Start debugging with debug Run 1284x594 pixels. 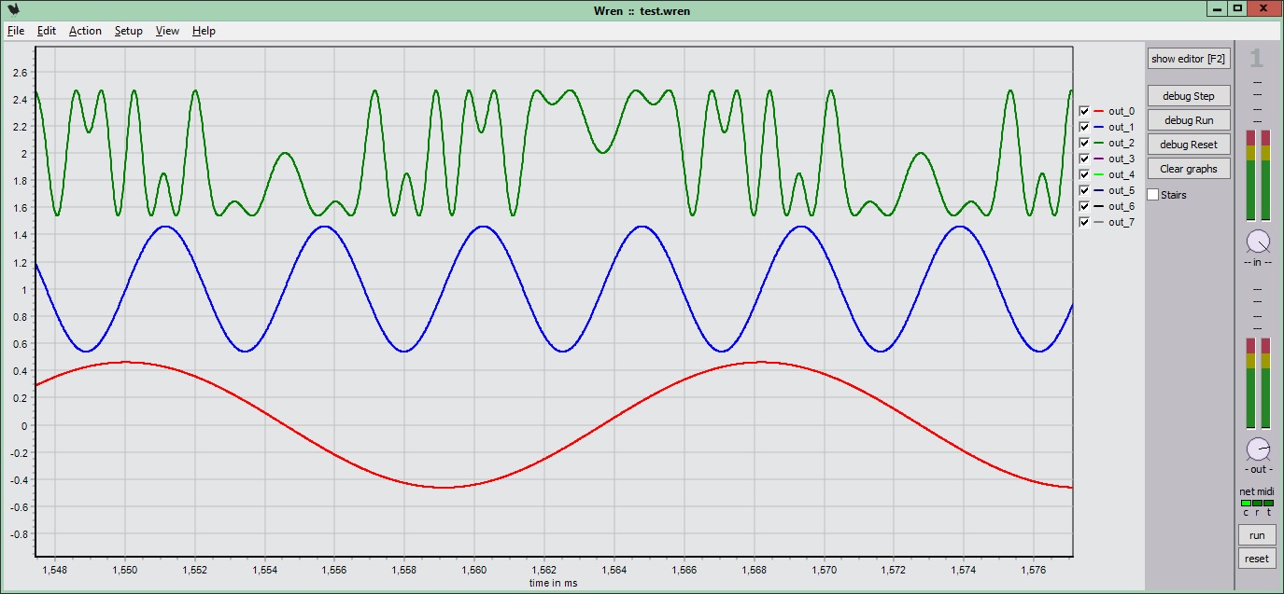pyautogui.click(x=1189, y=120)
